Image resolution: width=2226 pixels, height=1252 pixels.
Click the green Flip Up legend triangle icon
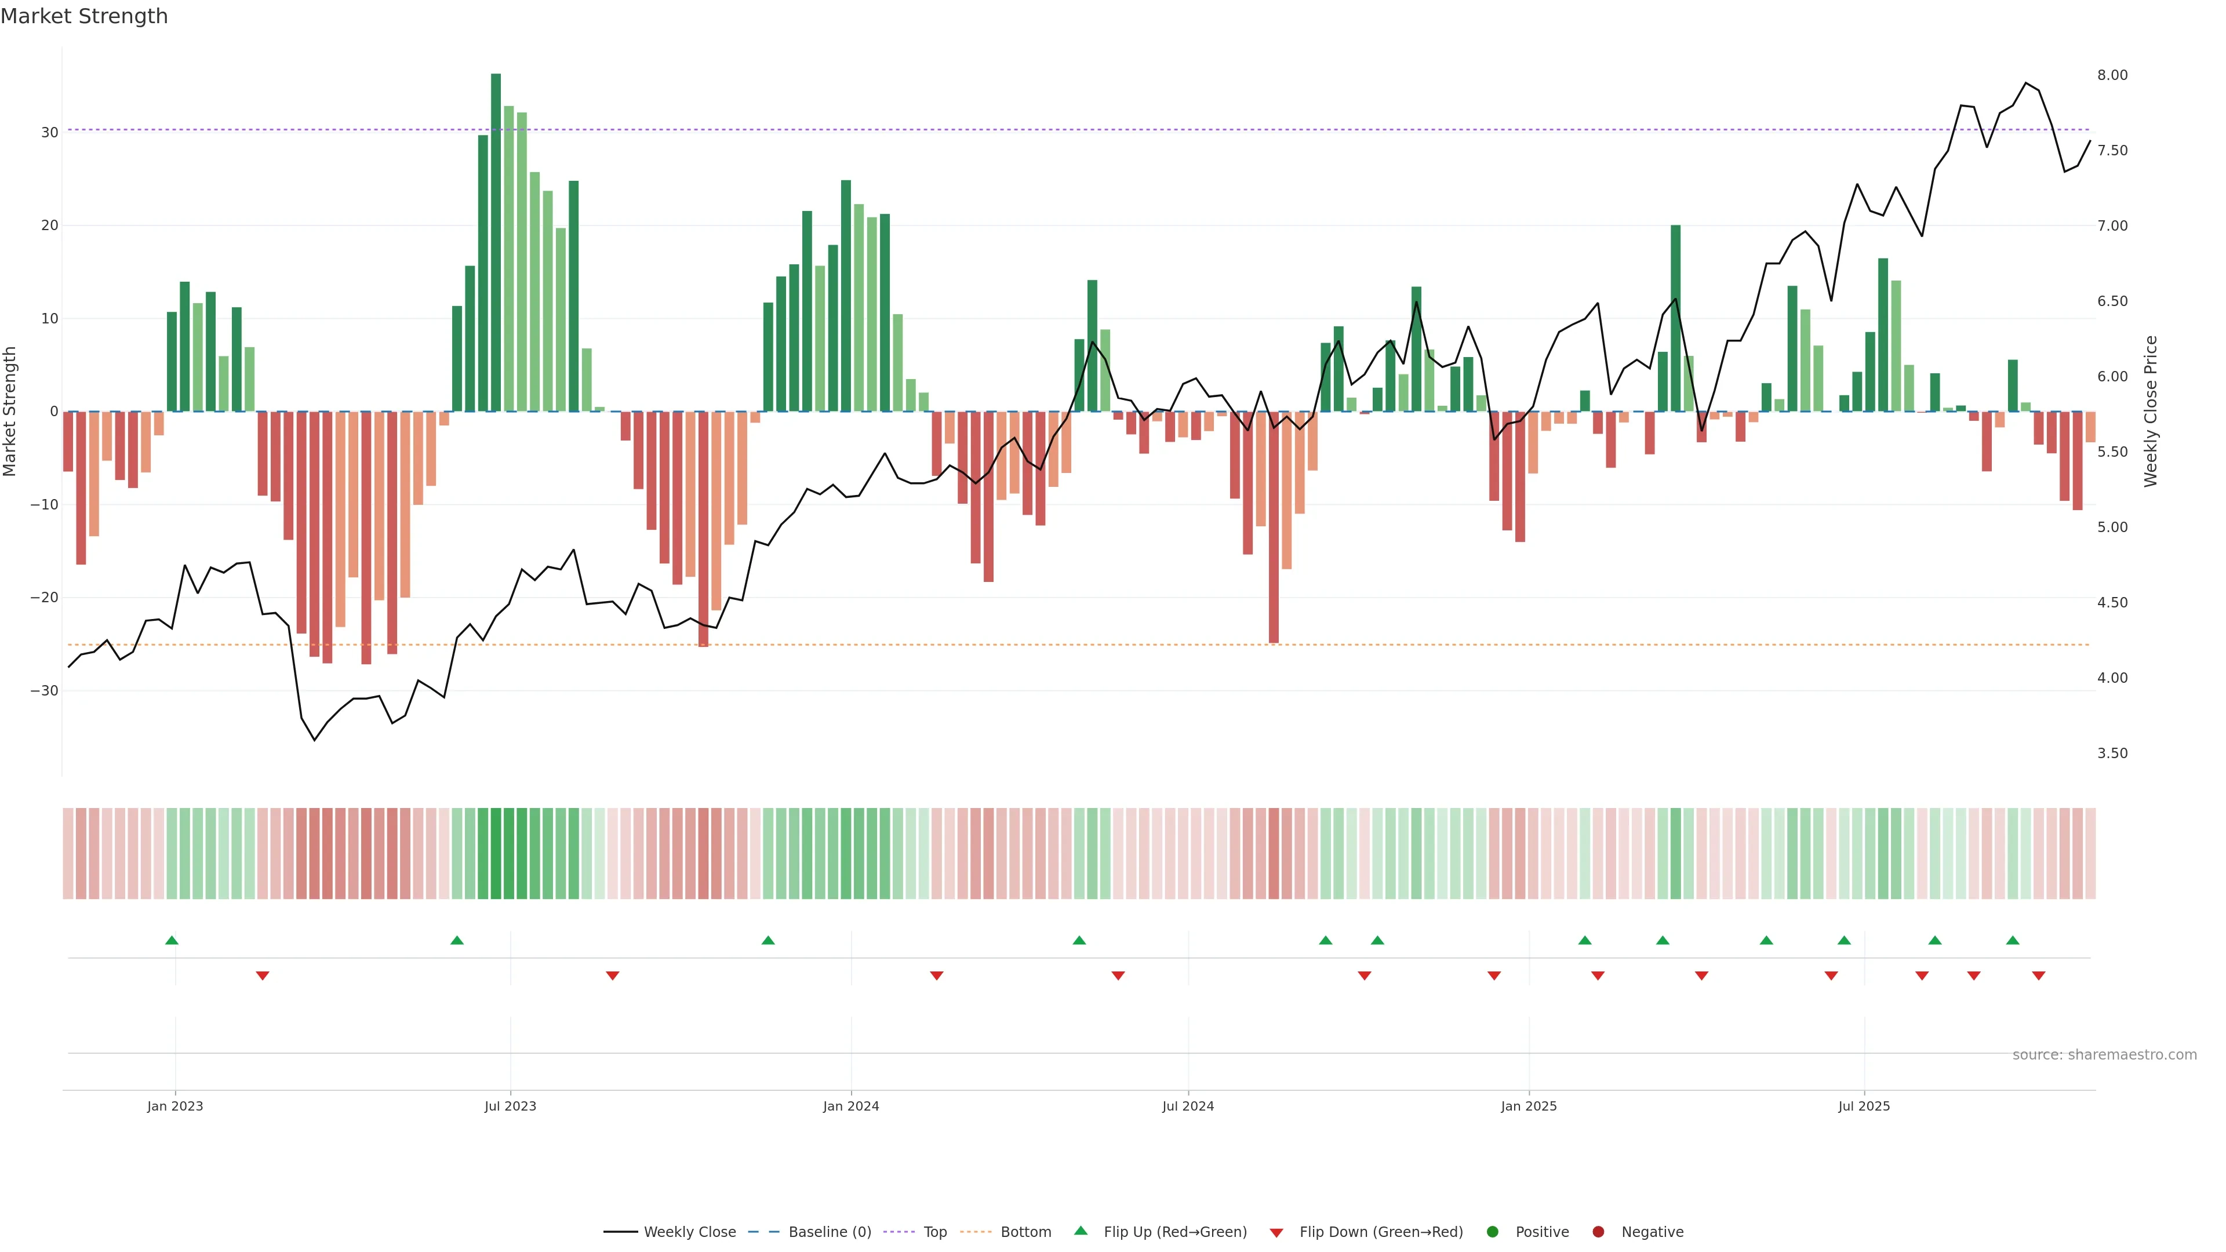pos(1080,1231)
